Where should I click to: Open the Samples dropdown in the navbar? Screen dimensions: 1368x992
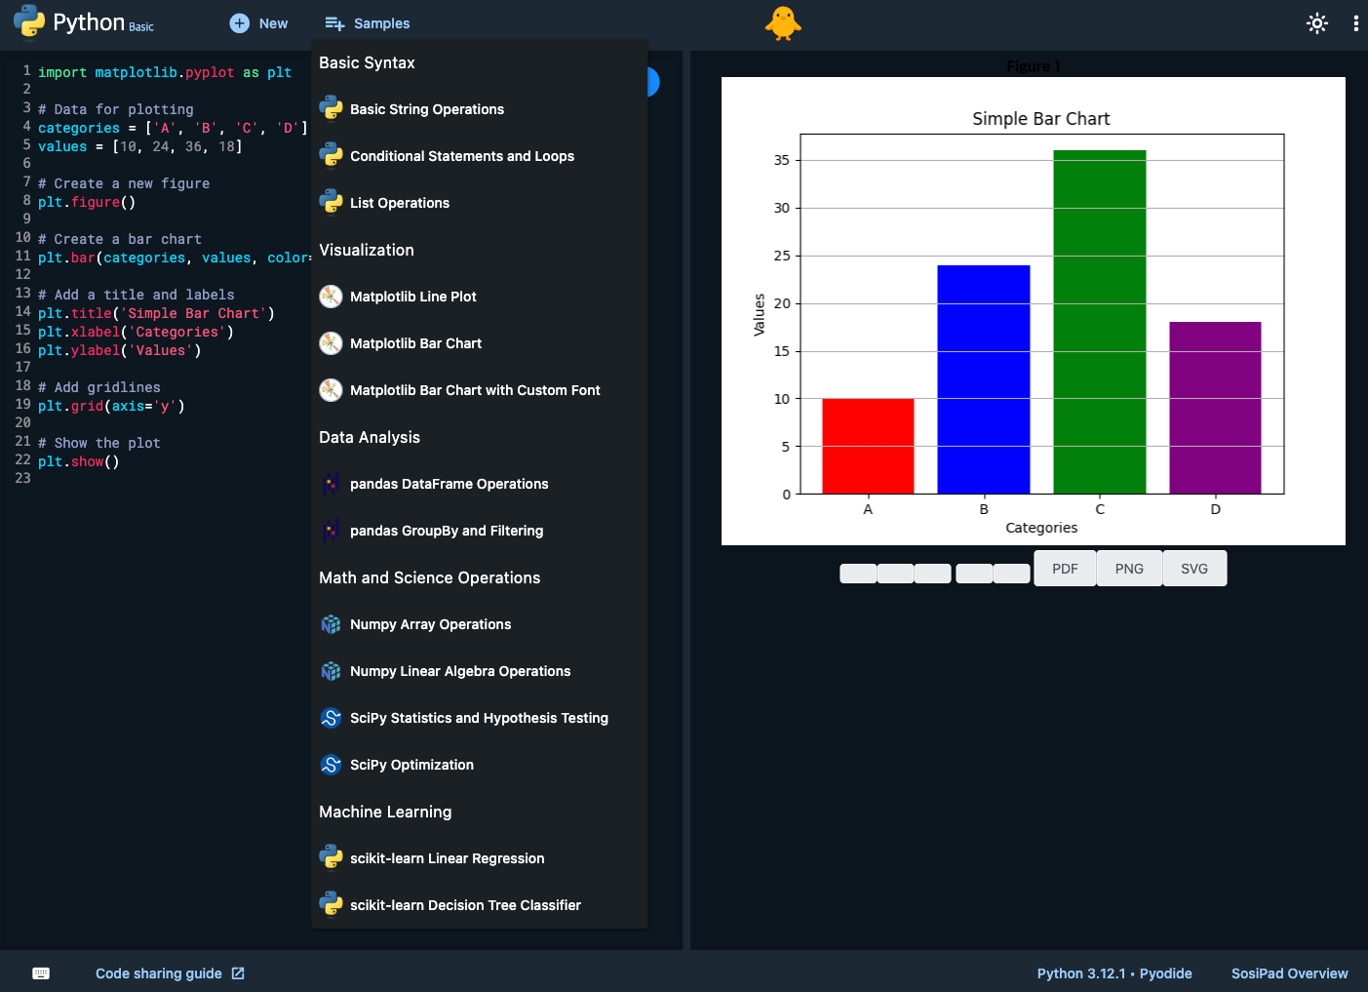click(367, 22)
